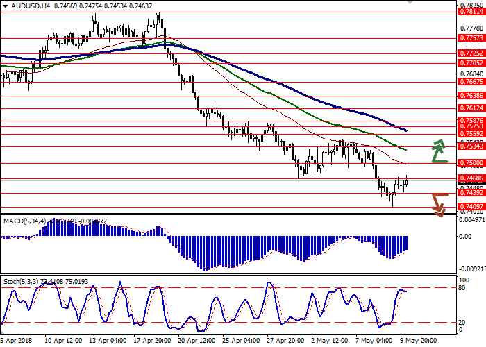Image resolution: width=486 pixels, height=347 pixels.
Task: Click the 0.7500 price level label
Action: (470, 163)
